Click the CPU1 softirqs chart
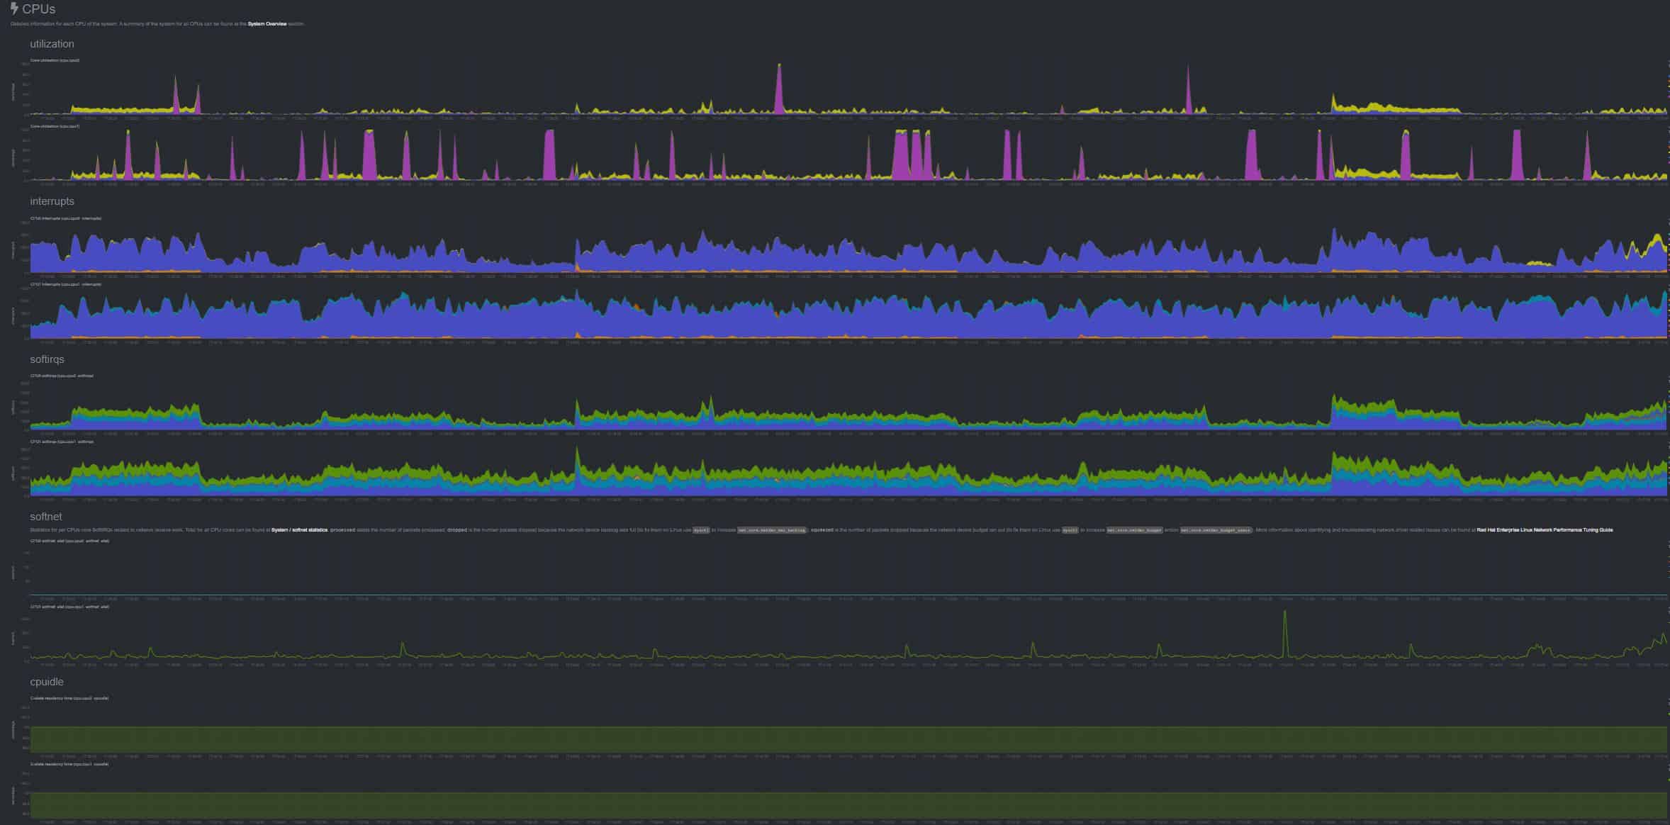The height and width of the screenshot is (825, 1670). pyautogui.click(x=848, y=471)
